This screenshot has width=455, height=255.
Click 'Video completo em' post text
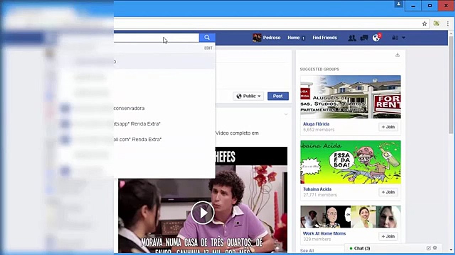click(x=237, y=133)
